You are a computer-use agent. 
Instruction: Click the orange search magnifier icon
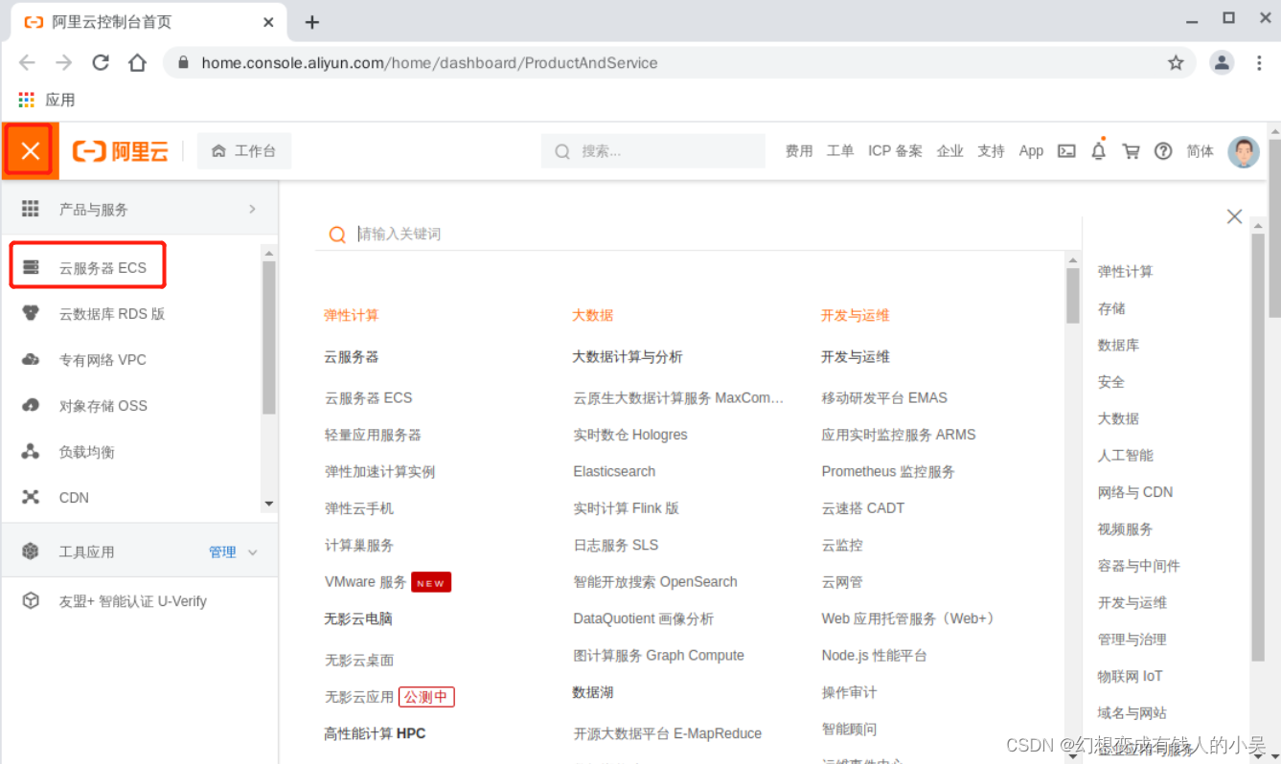click(337, 235)
